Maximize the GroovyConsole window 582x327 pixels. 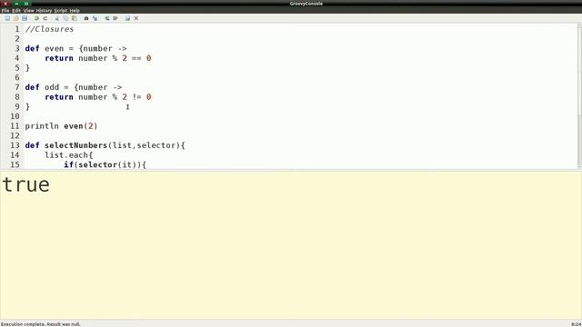26,4
